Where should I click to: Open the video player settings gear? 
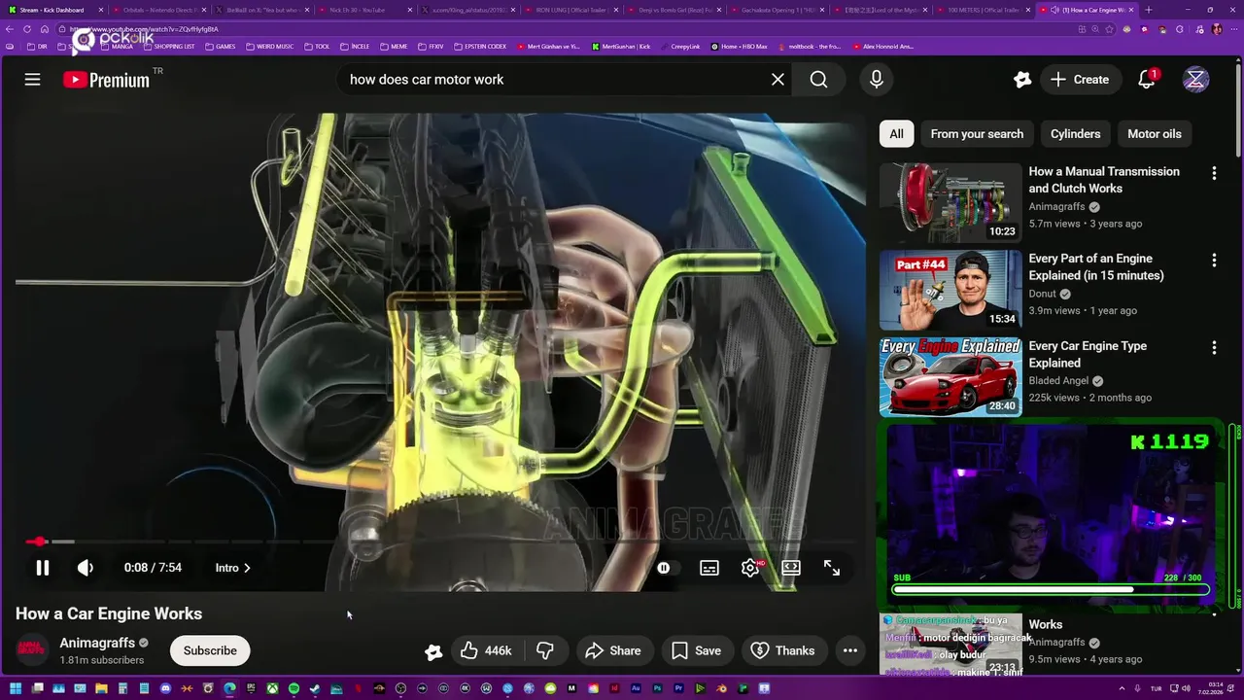750,568
